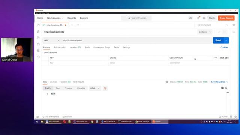Image resolution: width=240 pixels, height=135 pixels.
Task: Open APIs in the sidebar
Action: pos(38,31)
